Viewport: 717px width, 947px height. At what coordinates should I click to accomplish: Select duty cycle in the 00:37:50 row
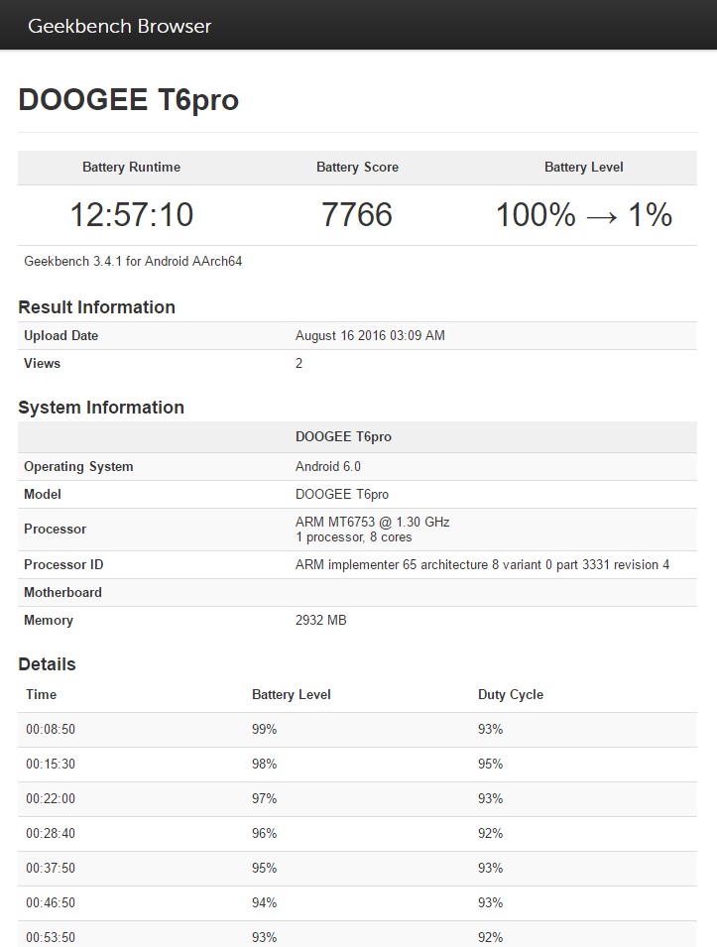[491, 868]
